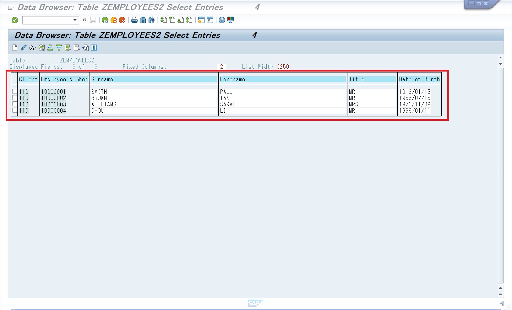Select the Title column header
This screenshot has width=512, height=310.
pos(372,79)
